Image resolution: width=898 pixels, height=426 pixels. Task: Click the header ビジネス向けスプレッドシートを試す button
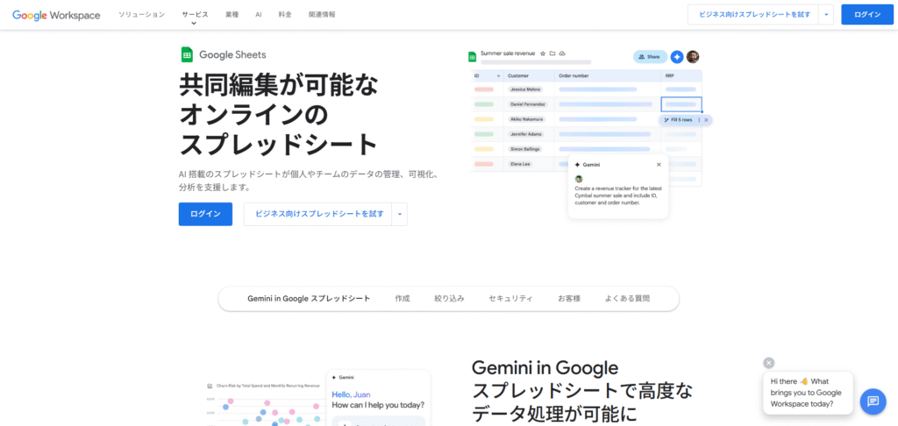[x=753, y=15]
